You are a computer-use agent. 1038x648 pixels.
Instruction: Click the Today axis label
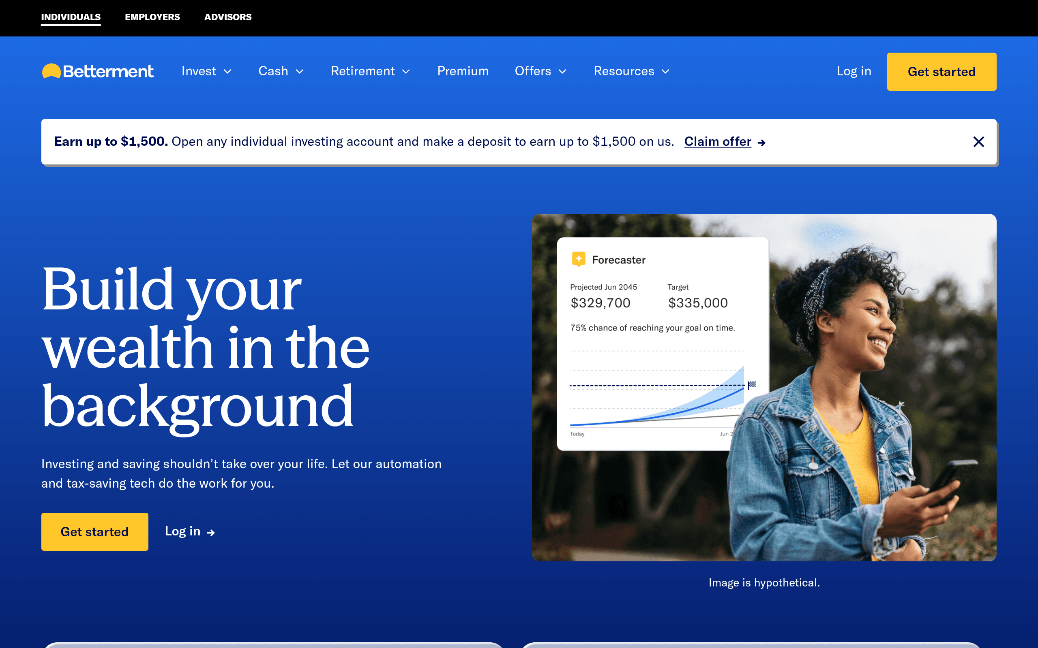coord(577,434)
